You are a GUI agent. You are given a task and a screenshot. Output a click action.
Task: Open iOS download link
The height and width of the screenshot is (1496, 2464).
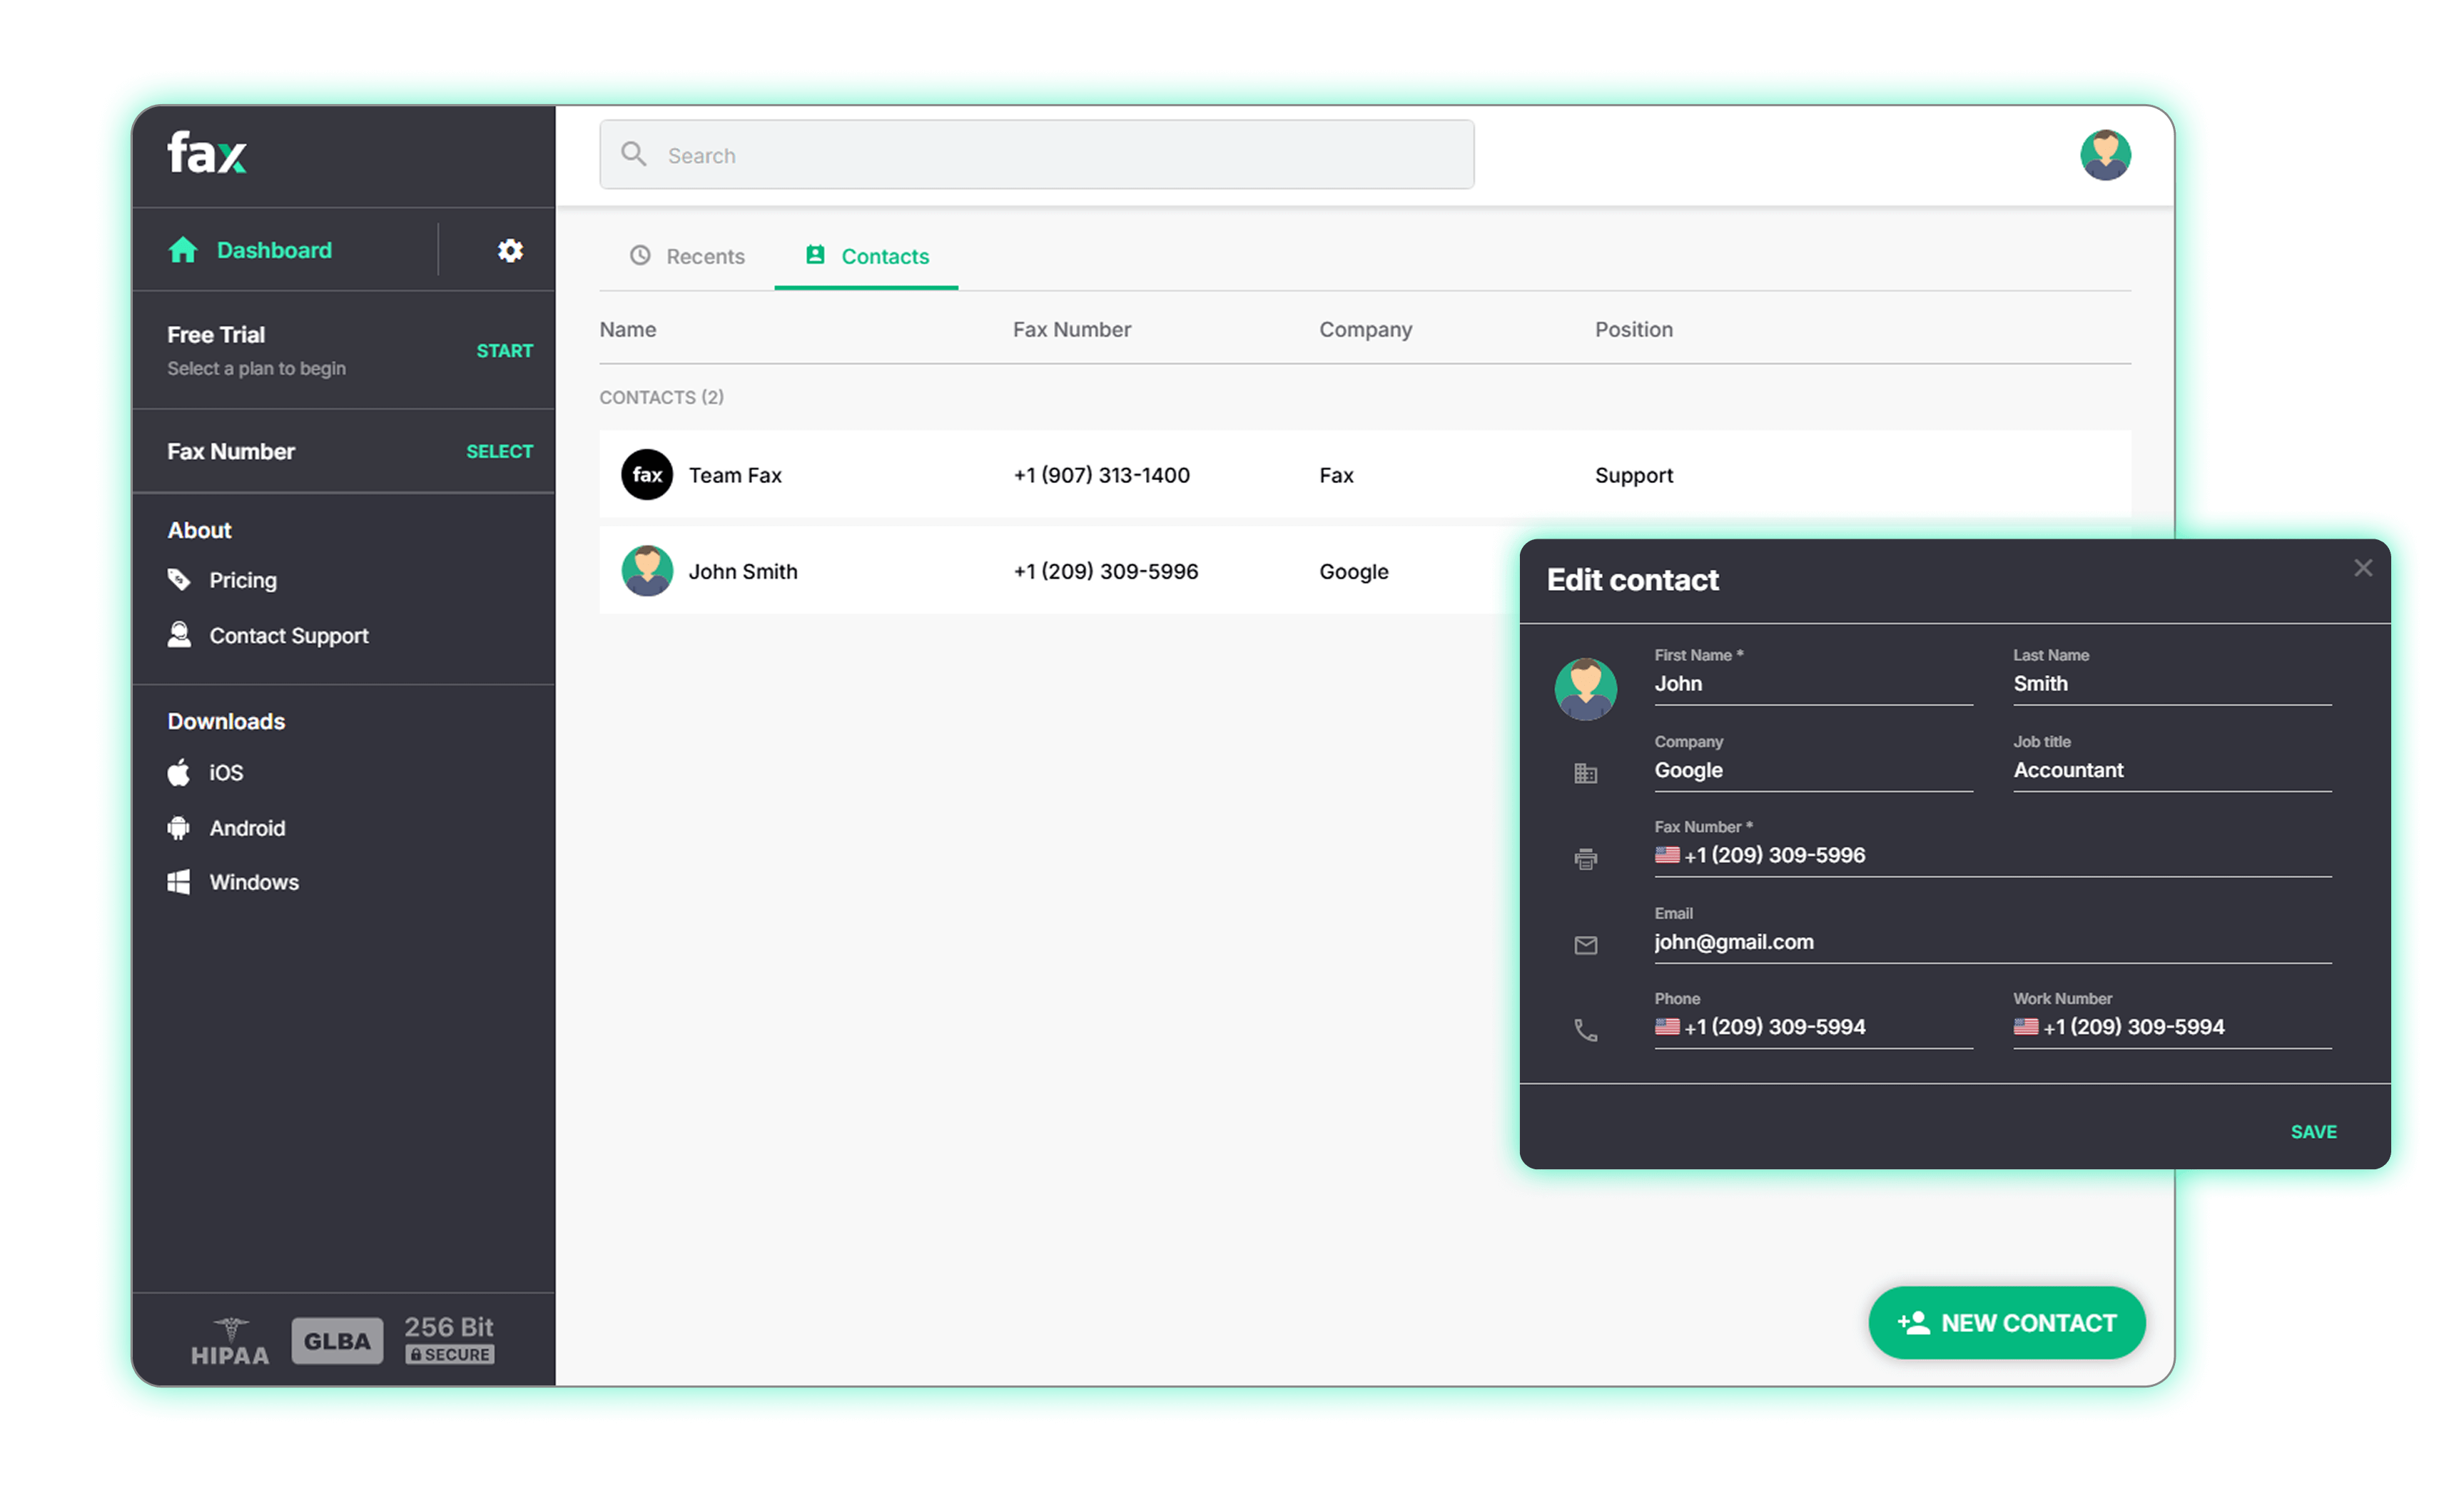[x=225, y=773]
